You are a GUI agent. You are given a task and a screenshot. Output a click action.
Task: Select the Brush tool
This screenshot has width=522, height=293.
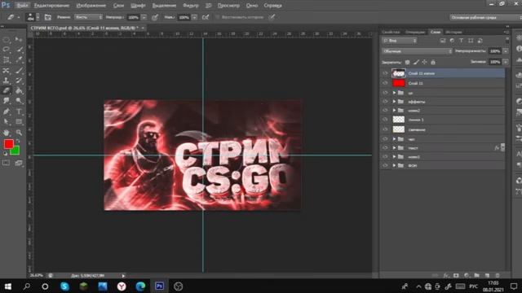click(x=19, y=71)
